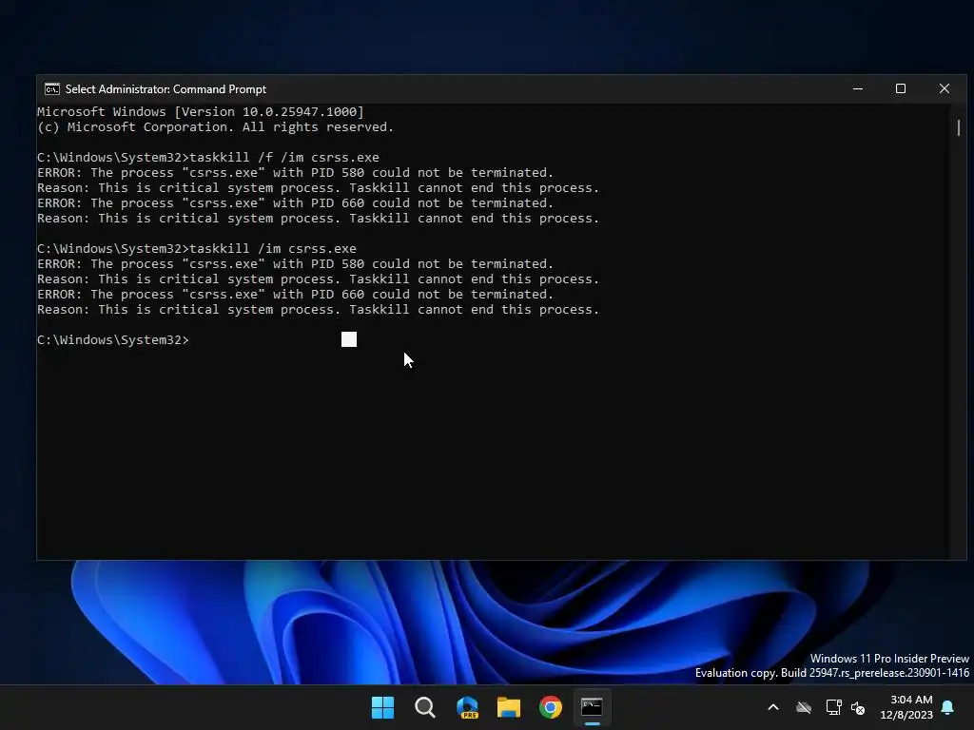Screen dimensions: 974x730
Task: Open network status tray icon
Action: point(833,707)
